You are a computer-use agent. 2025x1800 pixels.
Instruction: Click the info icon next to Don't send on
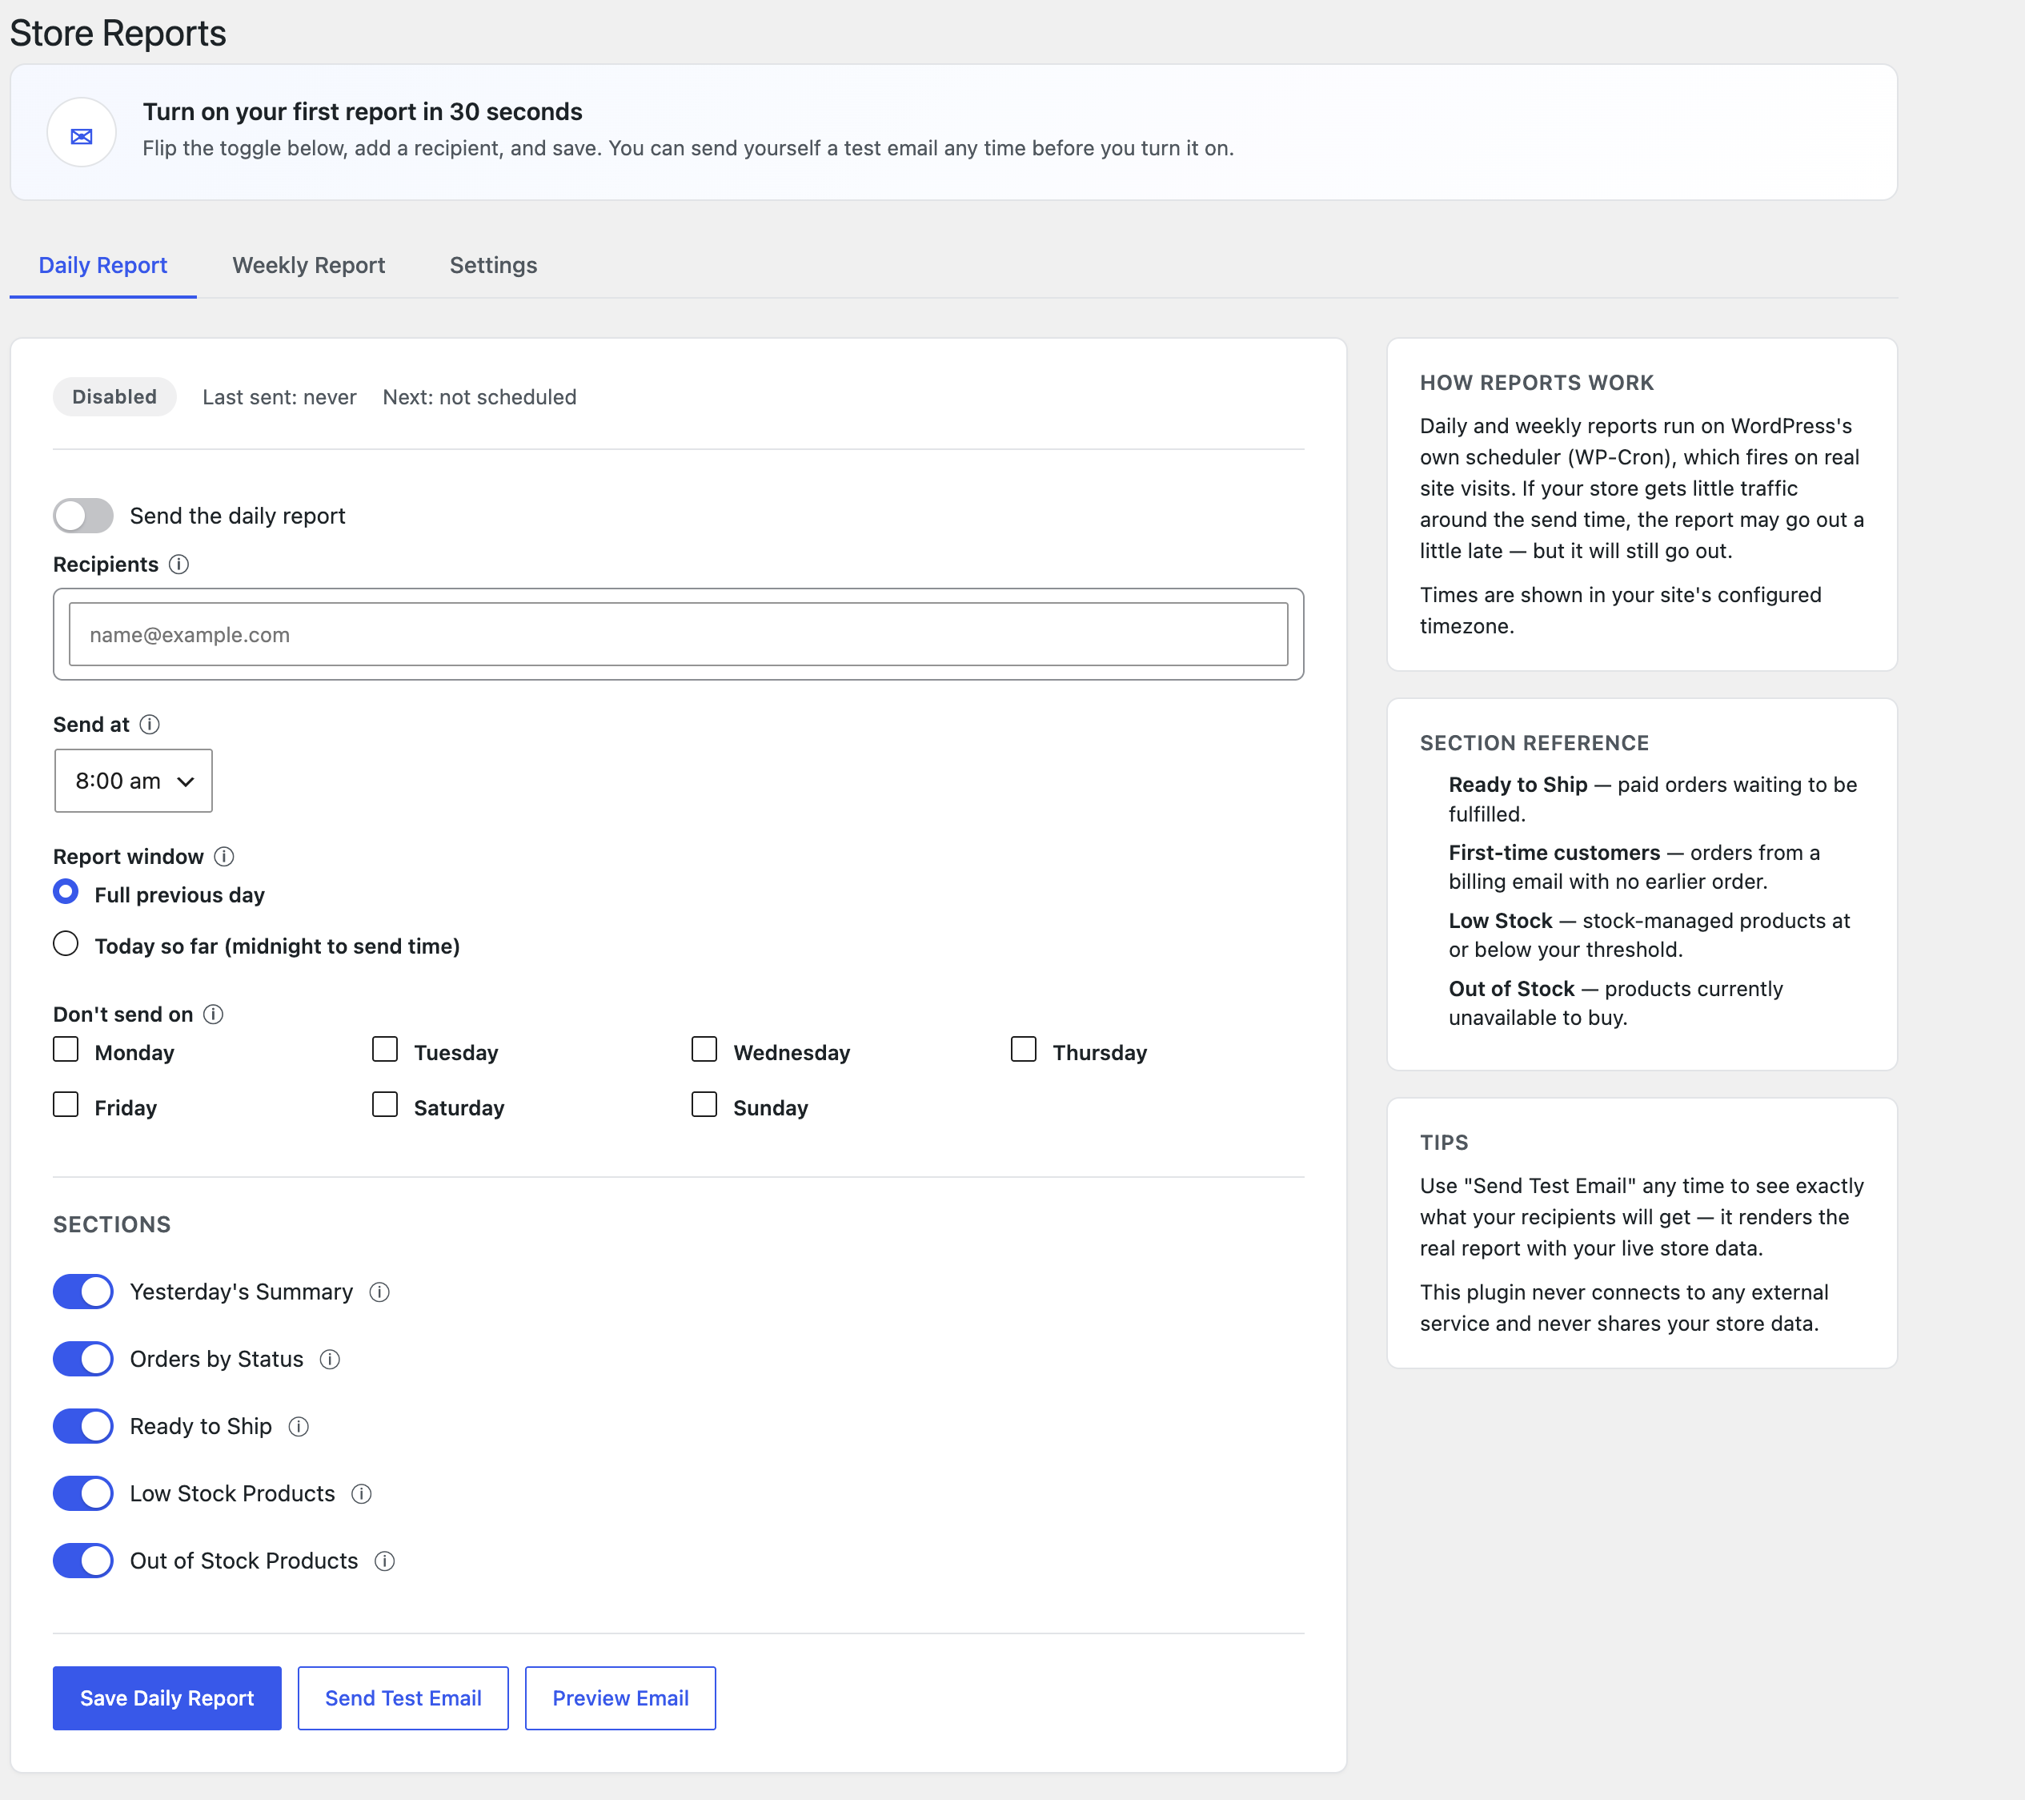point(213,1014)
